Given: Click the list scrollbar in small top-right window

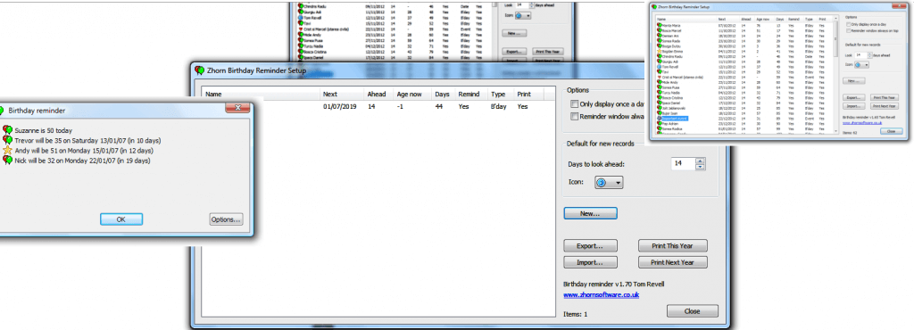Looking at the screenshot, I should [x=835, y=39].
